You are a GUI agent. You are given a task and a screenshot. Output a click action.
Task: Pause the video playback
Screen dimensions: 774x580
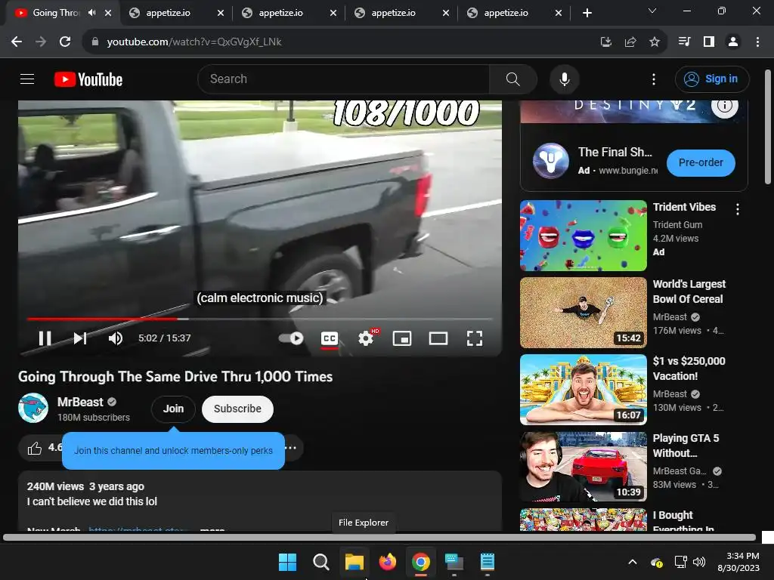(45, 338)
